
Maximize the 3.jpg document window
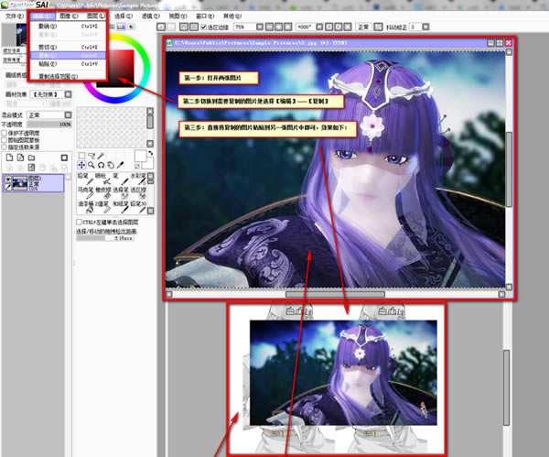[x=500, y=43]
